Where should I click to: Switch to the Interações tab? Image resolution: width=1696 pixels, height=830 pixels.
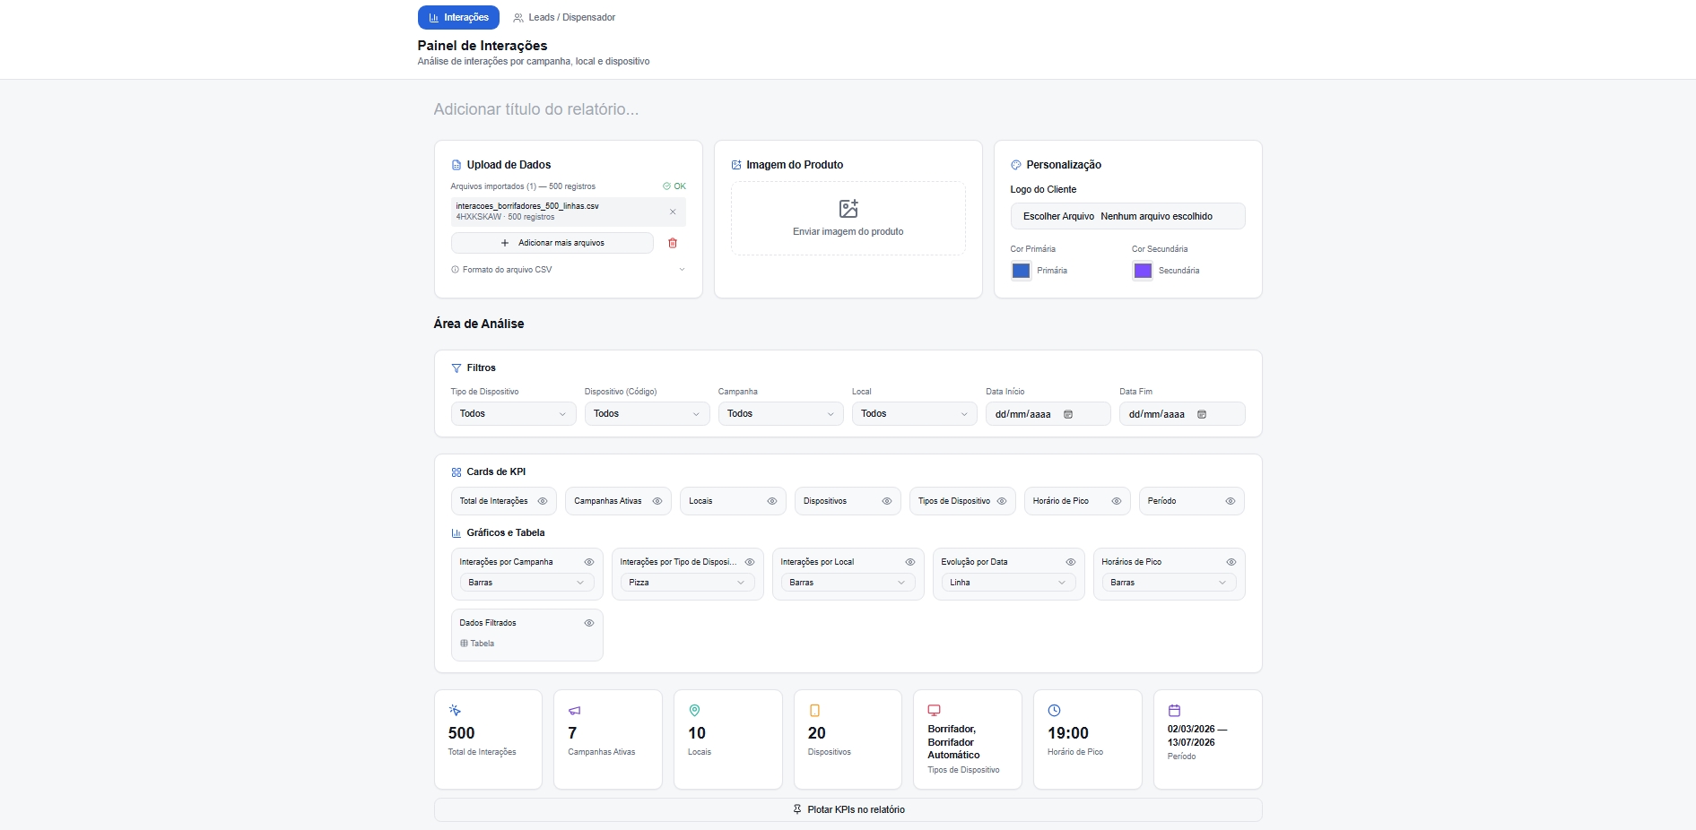[x=458, y=17]
